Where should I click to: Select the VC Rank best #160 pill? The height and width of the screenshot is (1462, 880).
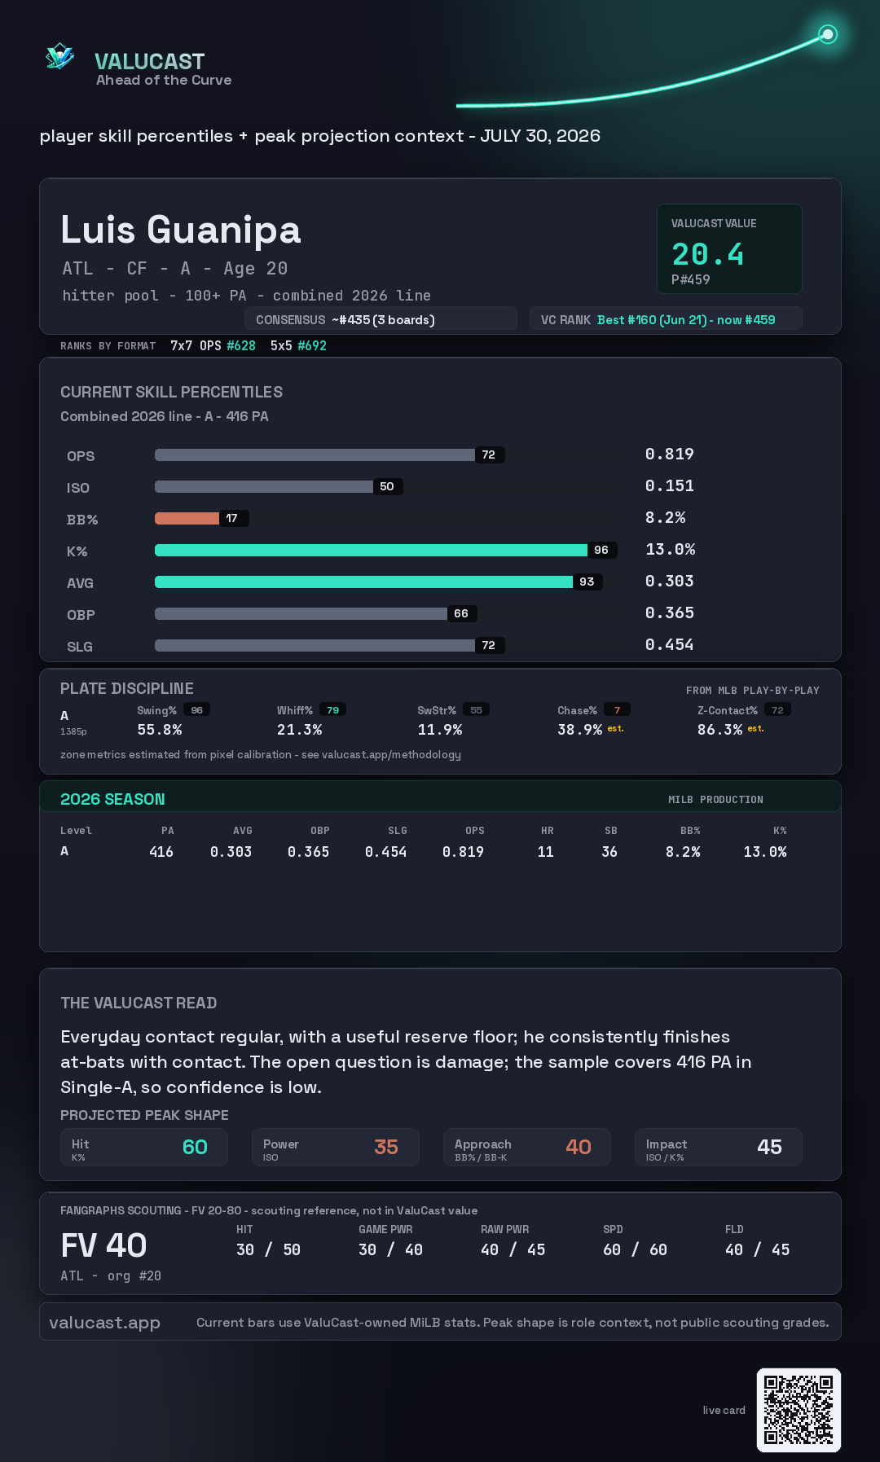[666, 319]
